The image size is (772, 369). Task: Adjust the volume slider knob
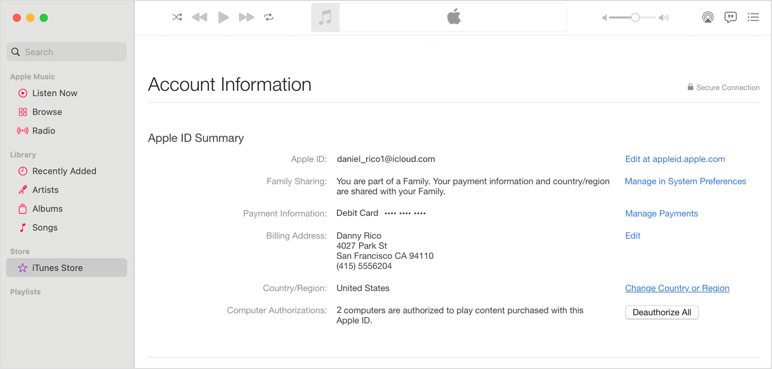(635, 18)
